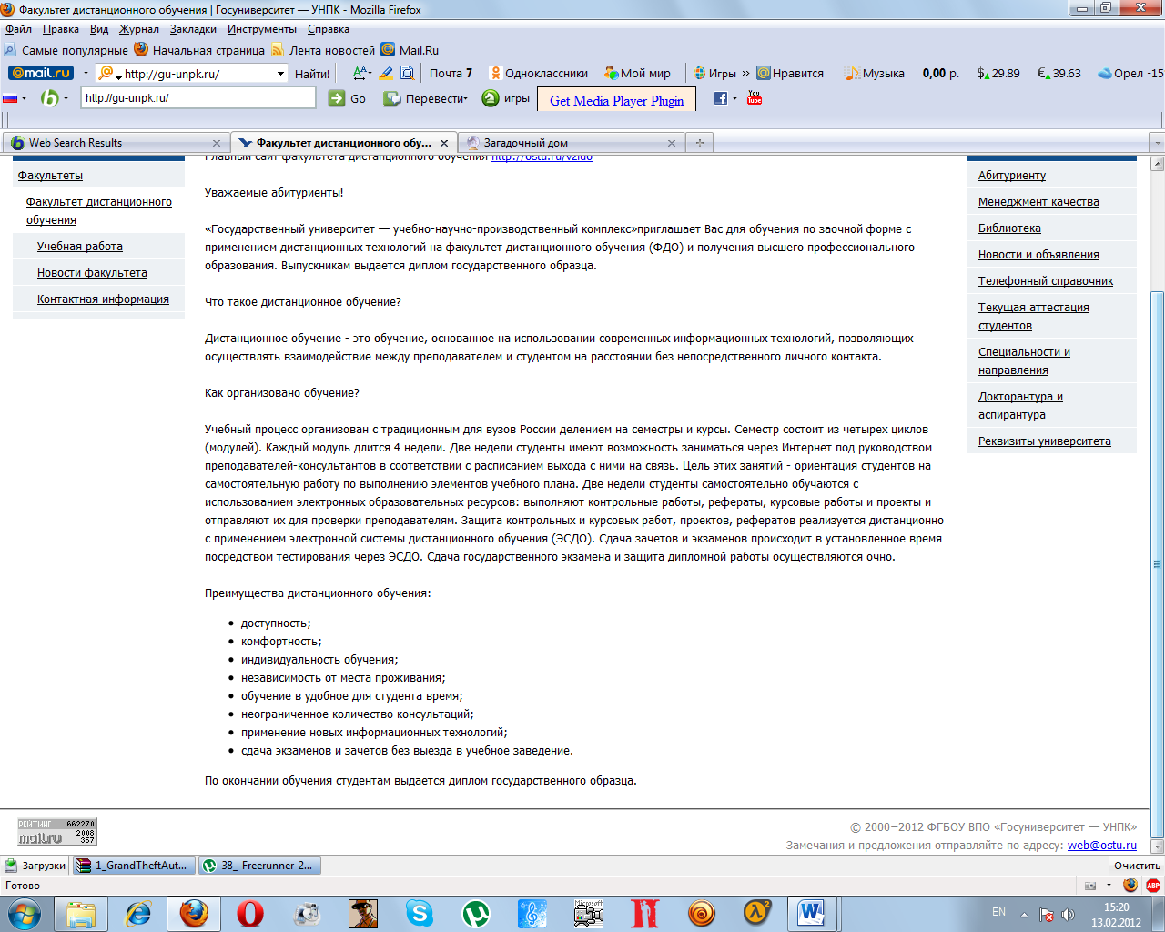Click the page vertical scrollbar thumb
This screenshot has width=1165, height=932.
1158,564
